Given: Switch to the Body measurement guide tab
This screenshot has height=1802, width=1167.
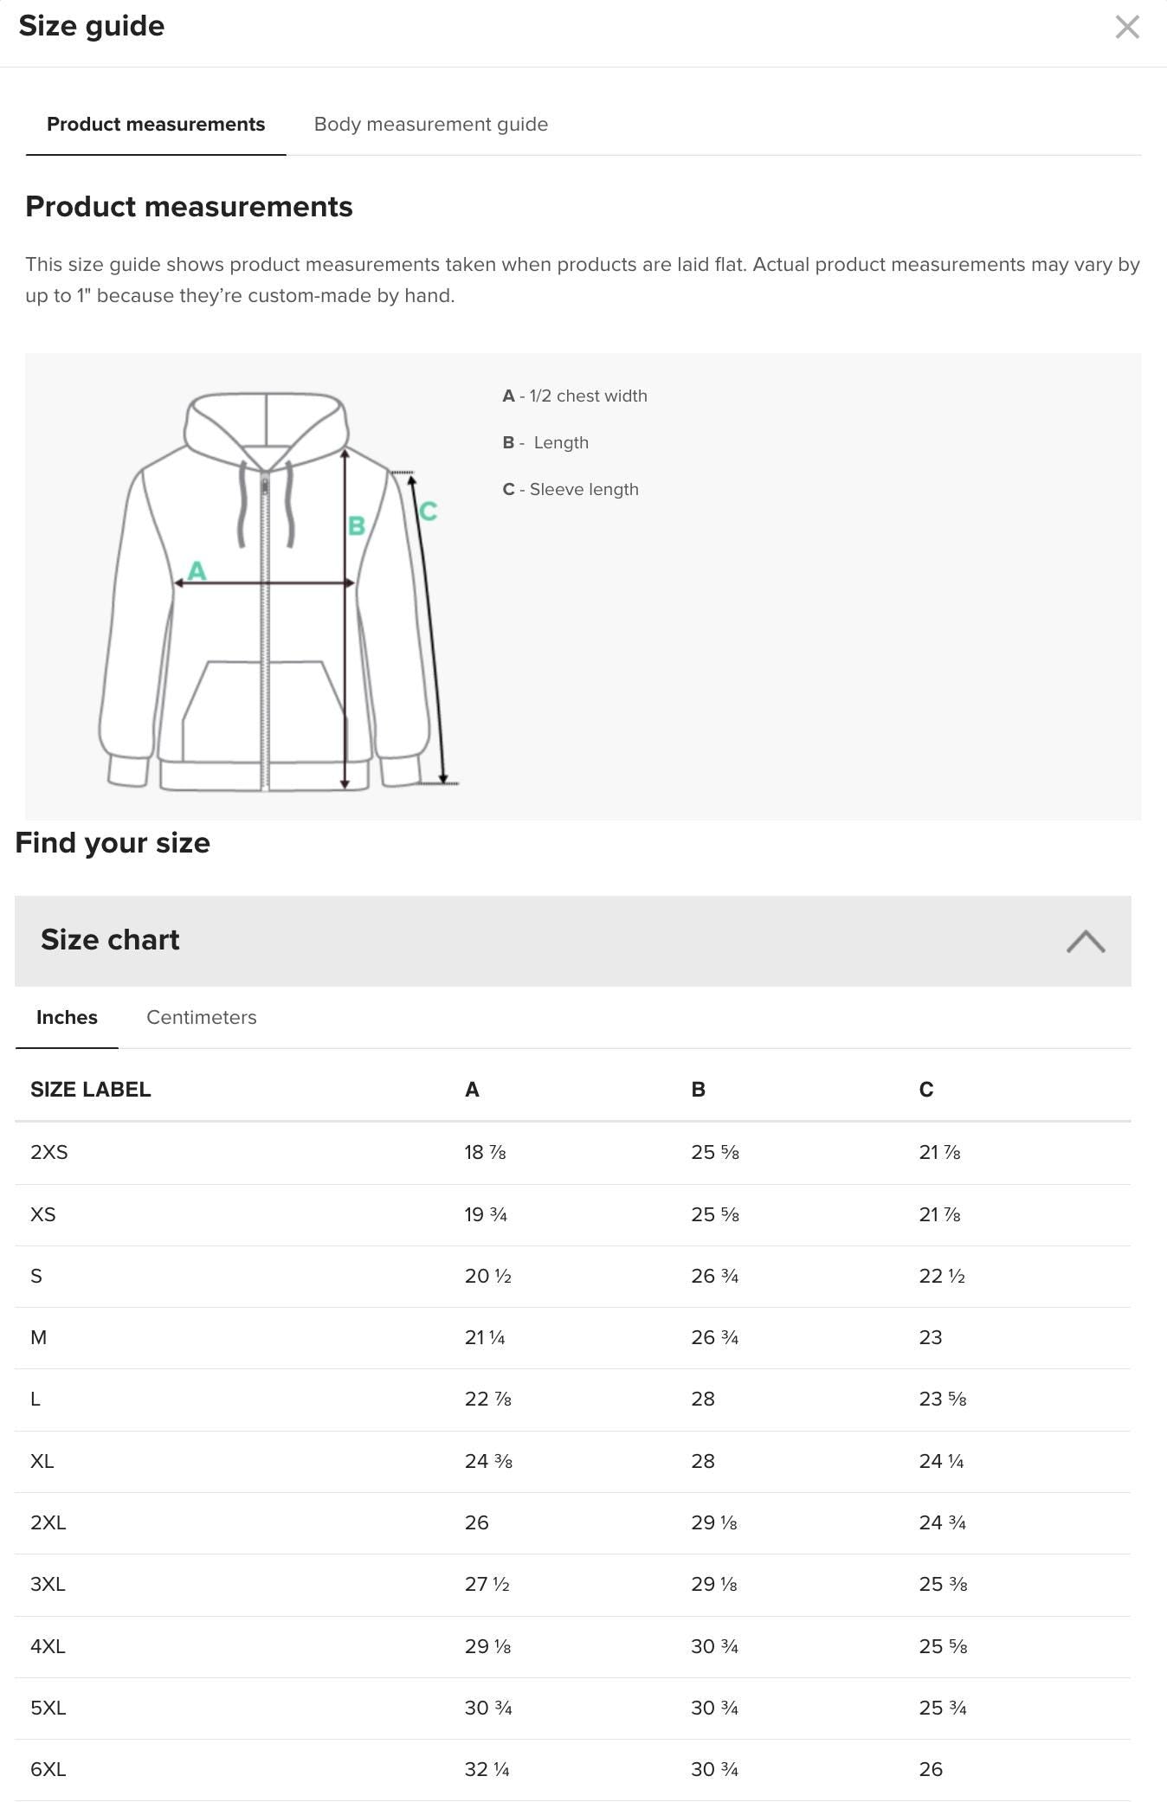Looking at the screenshot, I should point(430,125).
